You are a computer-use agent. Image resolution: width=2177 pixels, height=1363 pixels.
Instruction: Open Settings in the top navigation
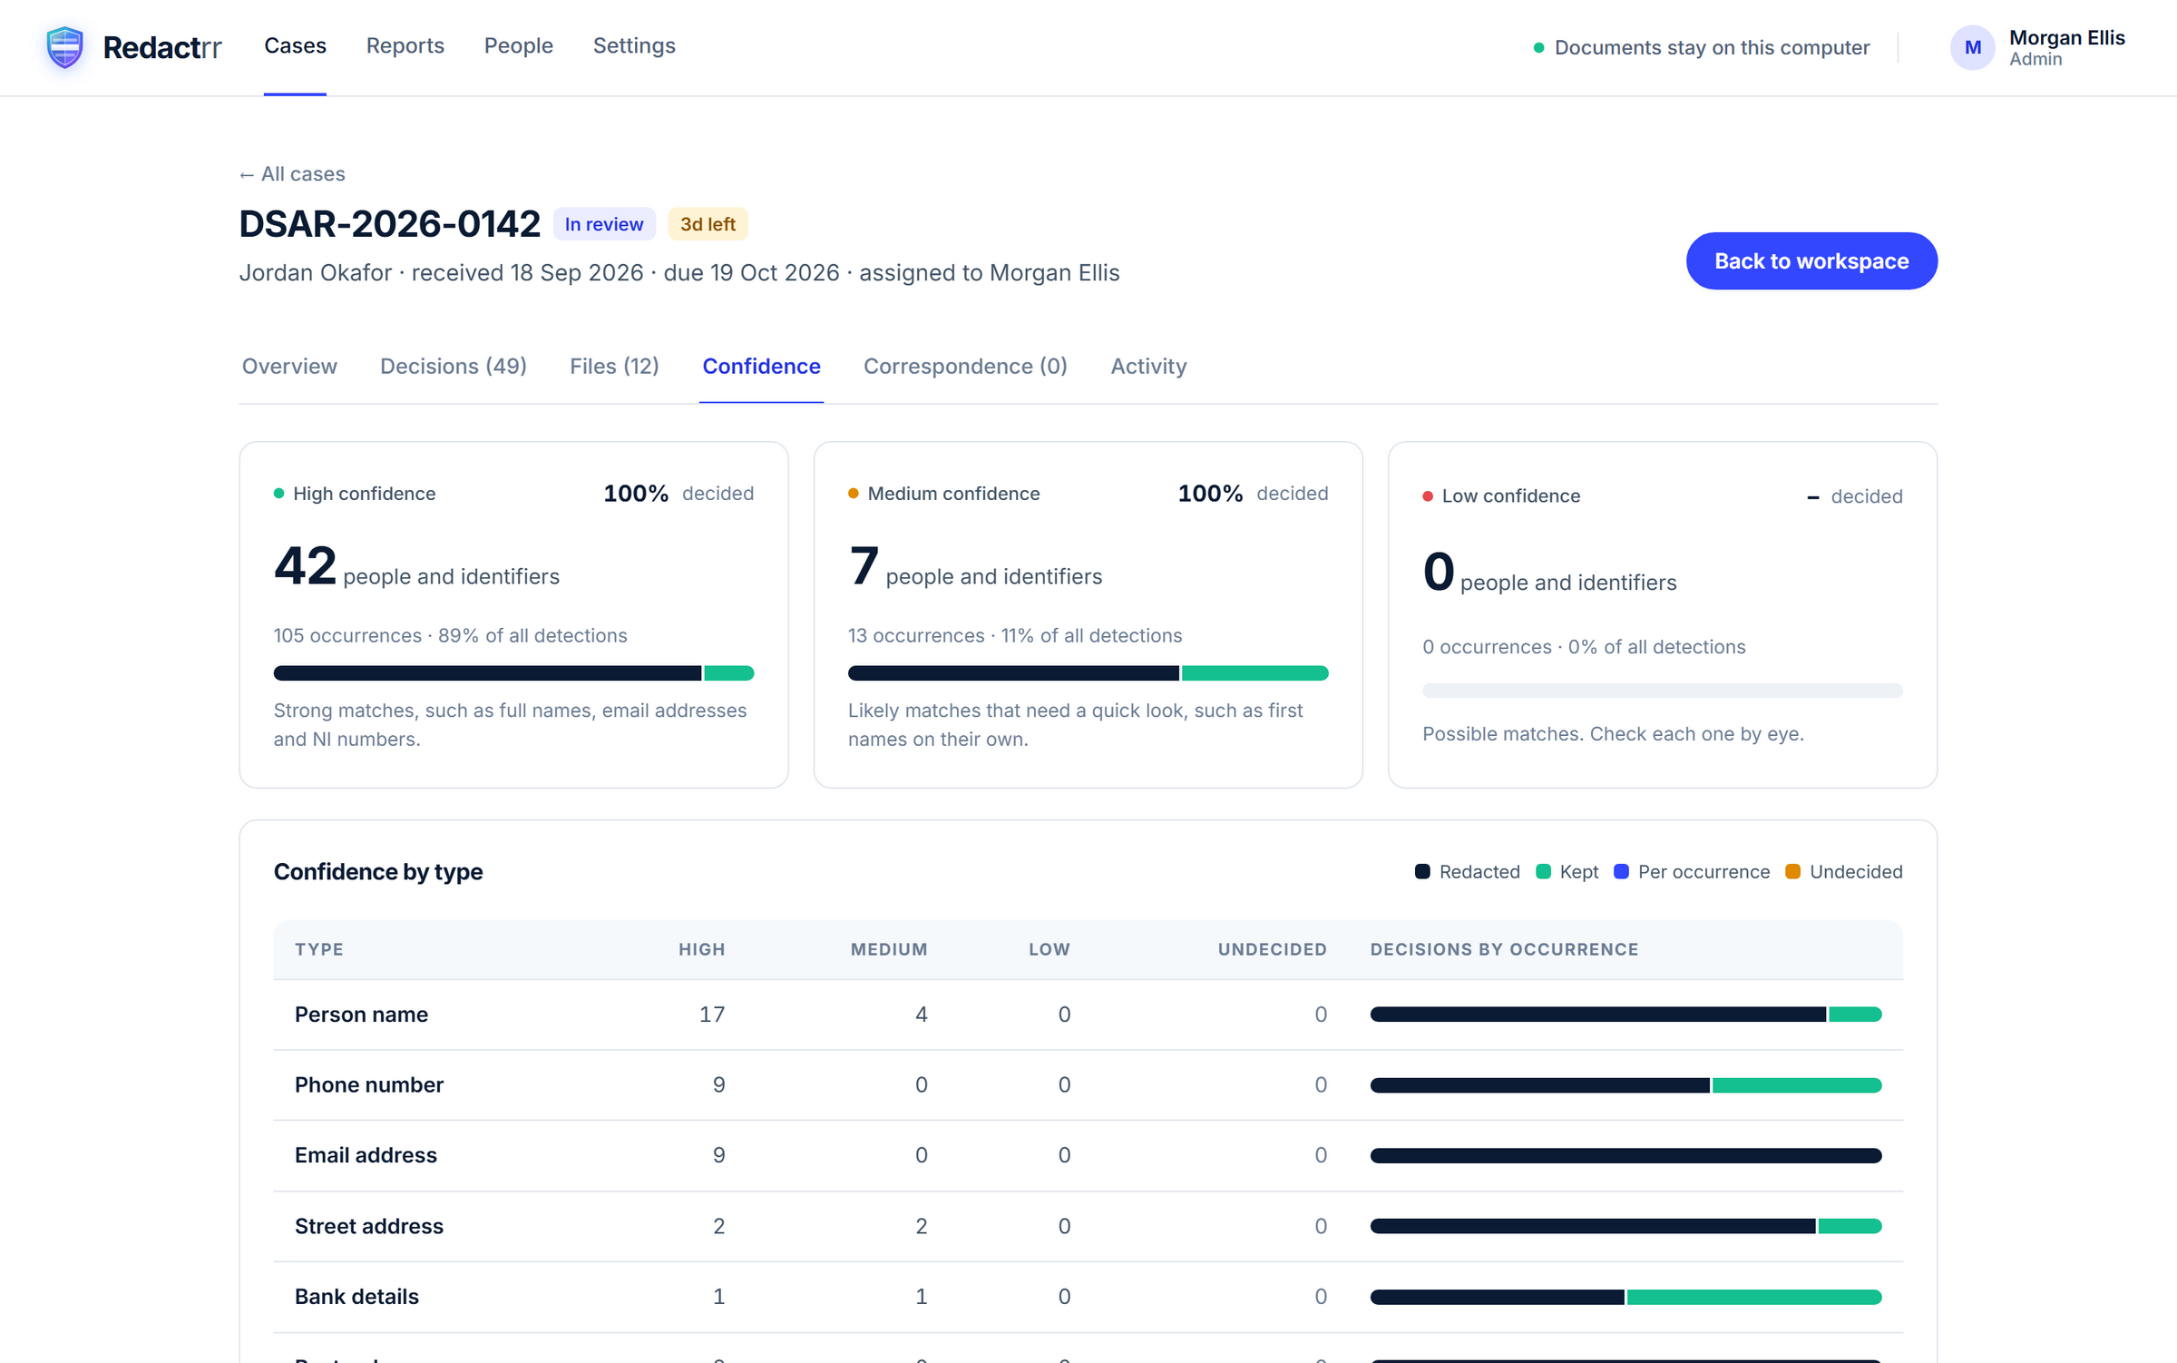pos(634,45)
